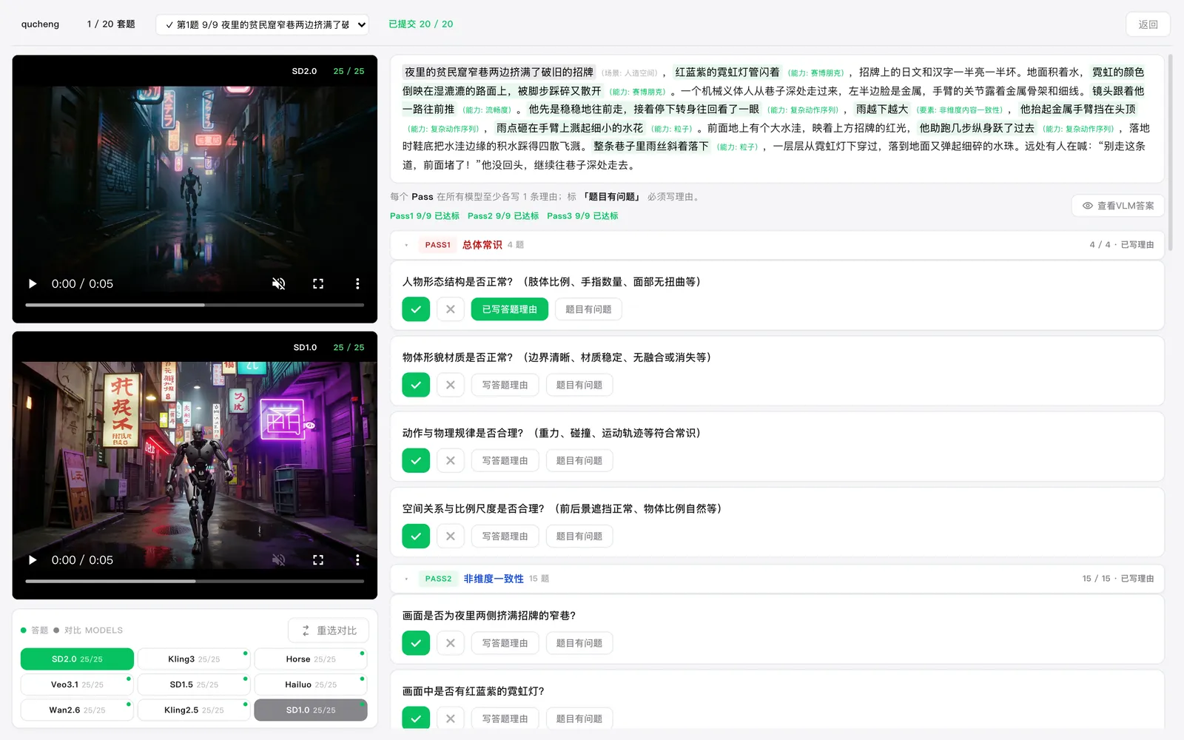Mark 动作与物理规律 question as fail
The image size is (1184, 740).
[451, 460]
